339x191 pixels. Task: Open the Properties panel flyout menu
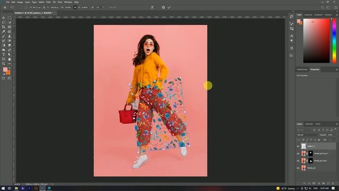coord(337,70)
